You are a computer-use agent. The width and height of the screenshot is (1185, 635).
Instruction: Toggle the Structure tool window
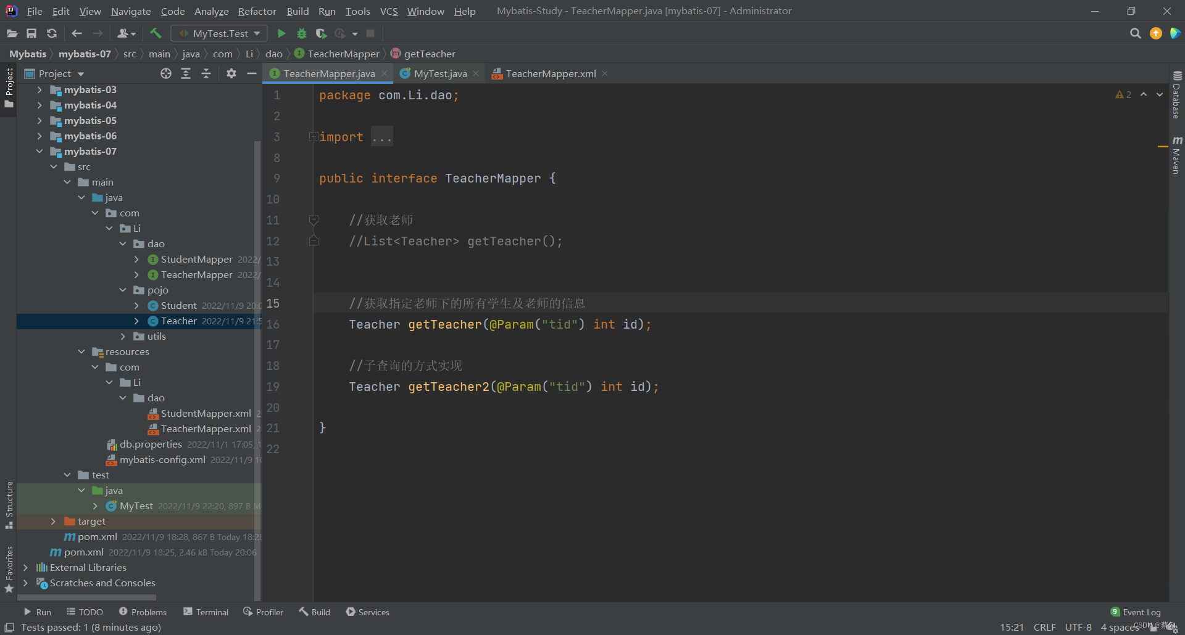9,505
